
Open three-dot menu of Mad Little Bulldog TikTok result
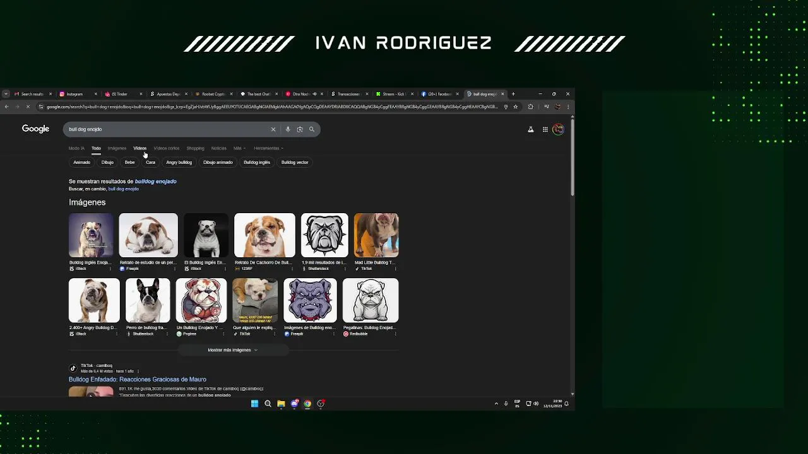(395, 269)
